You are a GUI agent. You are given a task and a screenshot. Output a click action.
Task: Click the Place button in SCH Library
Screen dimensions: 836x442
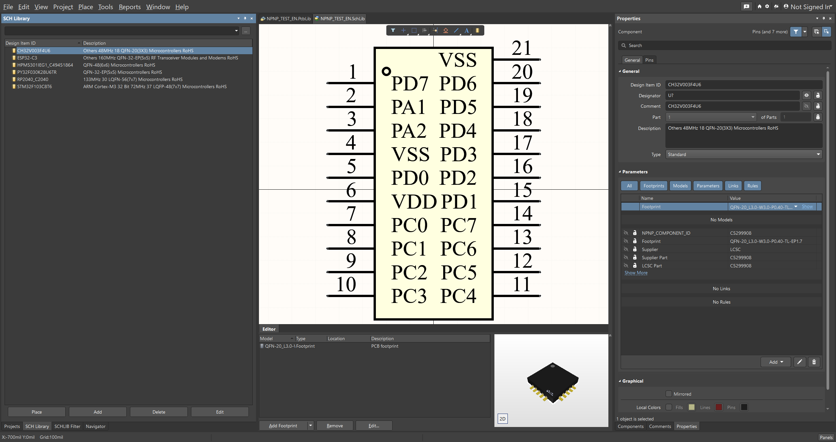tap(37, 412)
